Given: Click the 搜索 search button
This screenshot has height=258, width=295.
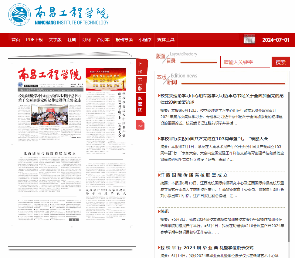Looking at the screenshot, I should 280,62.
